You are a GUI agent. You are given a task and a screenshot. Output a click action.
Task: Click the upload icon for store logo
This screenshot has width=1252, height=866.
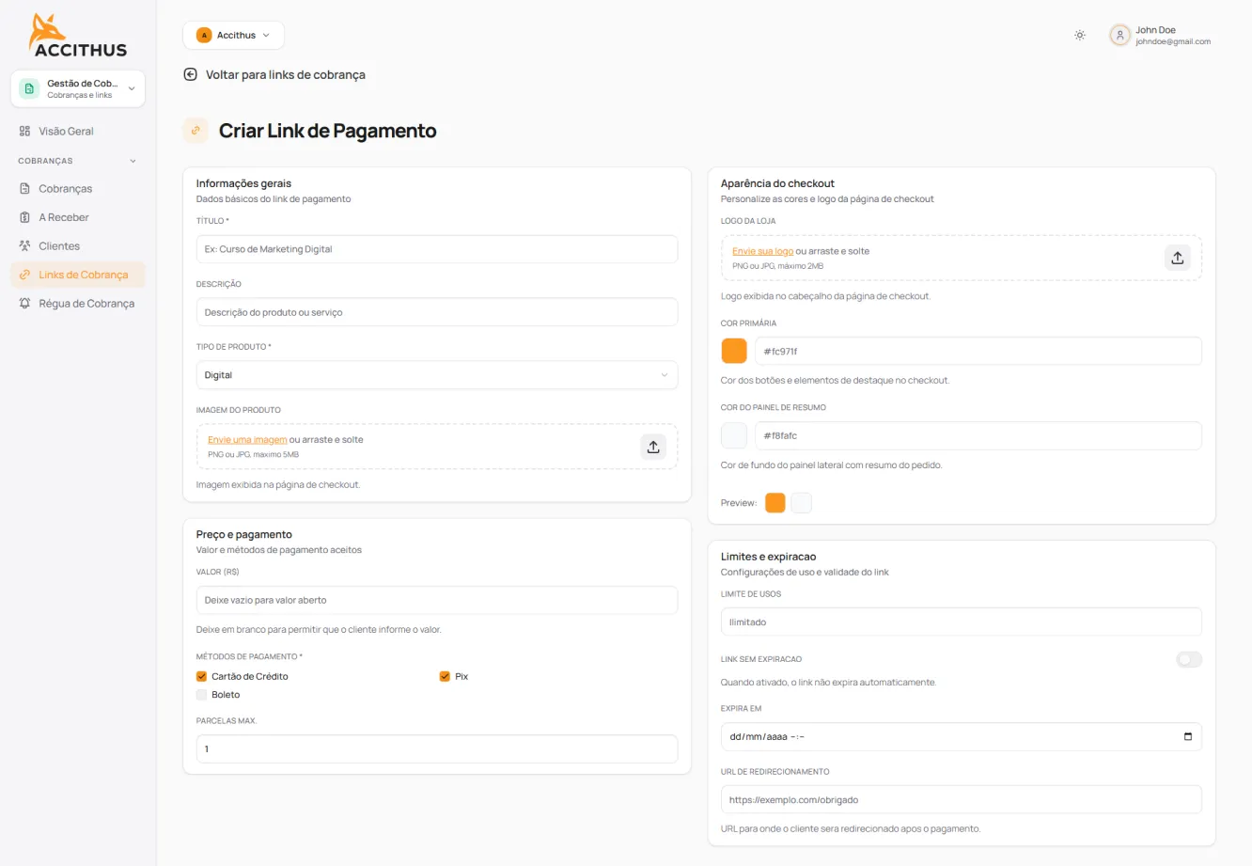(x=1178, y=258)
